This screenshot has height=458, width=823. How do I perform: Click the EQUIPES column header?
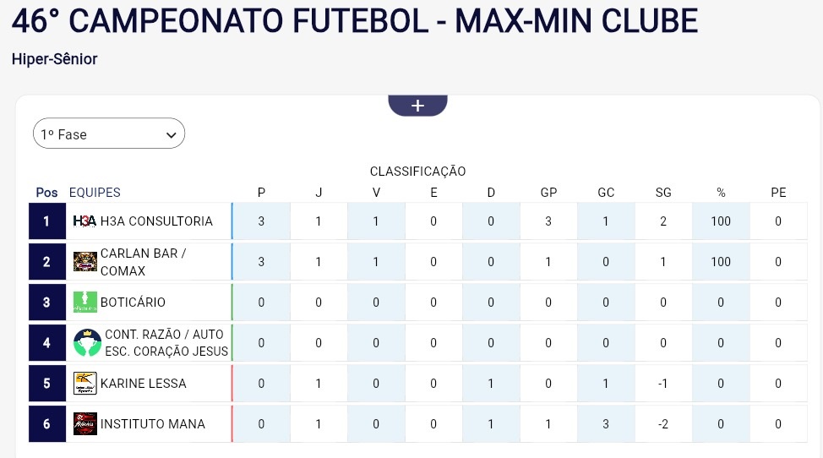tap(95, 193)
